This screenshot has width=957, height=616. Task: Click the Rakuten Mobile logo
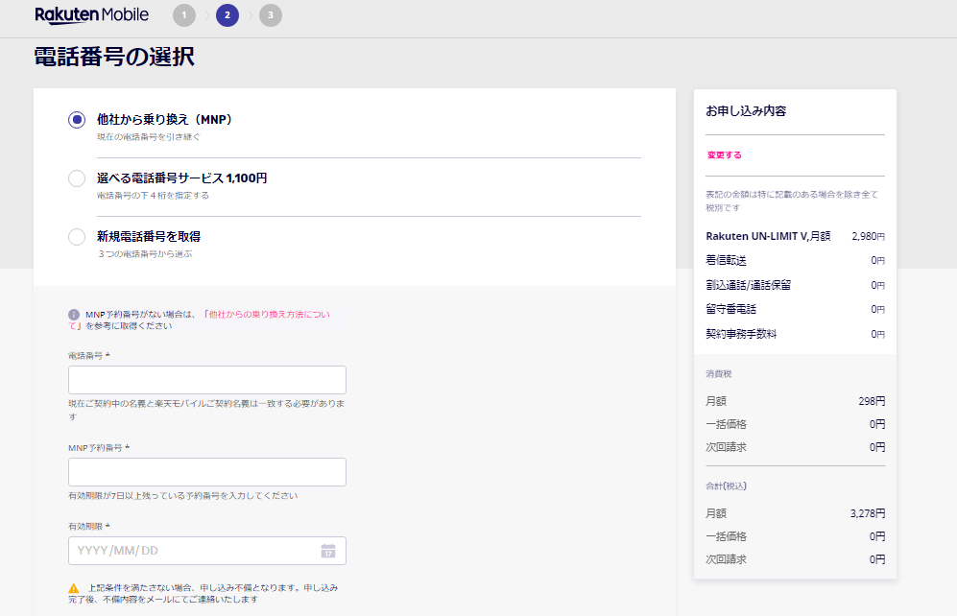pyautogui.click(x=91, y=14)
